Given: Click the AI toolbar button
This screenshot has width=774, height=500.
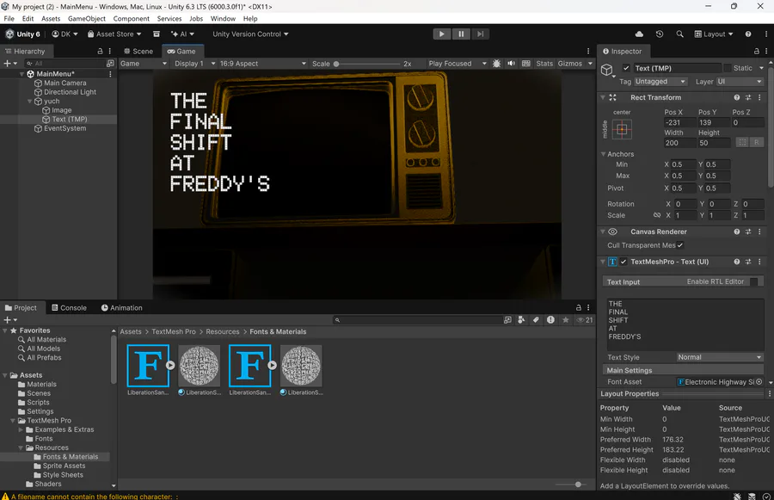Looking at the screenshot, I should 182,34.
